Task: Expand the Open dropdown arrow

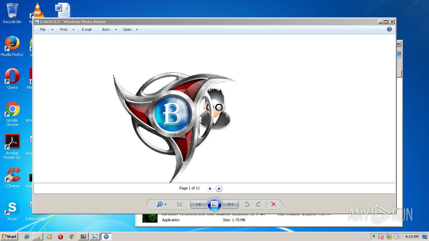Action: (137, 29)
